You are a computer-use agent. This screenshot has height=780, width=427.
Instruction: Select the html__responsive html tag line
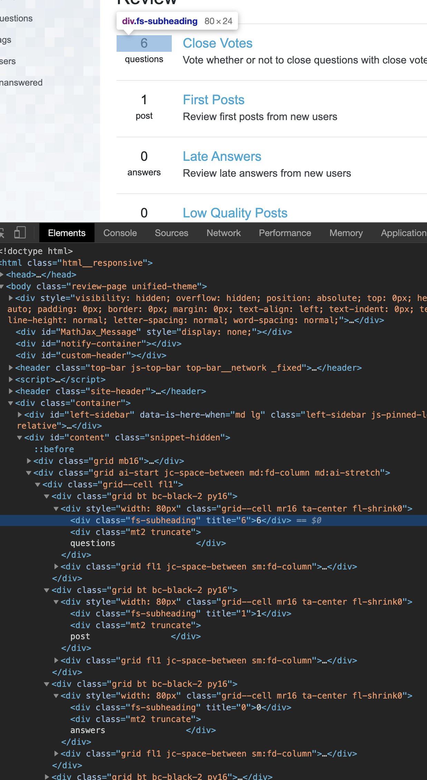click(x=76, y=263)
